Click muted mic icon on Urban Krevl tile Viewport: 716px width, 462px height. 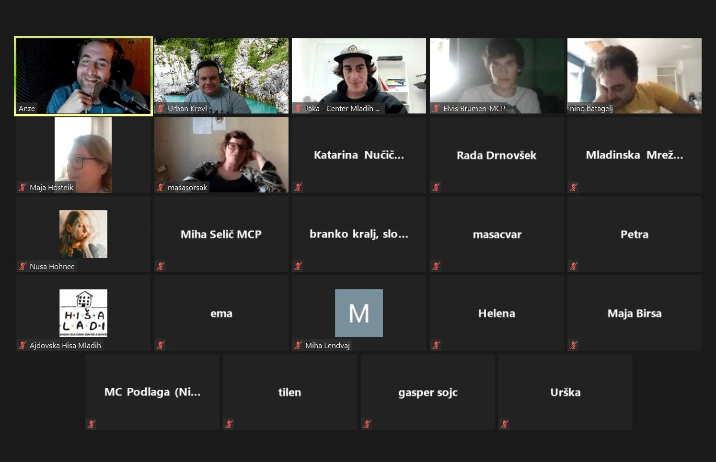point(161,109)
